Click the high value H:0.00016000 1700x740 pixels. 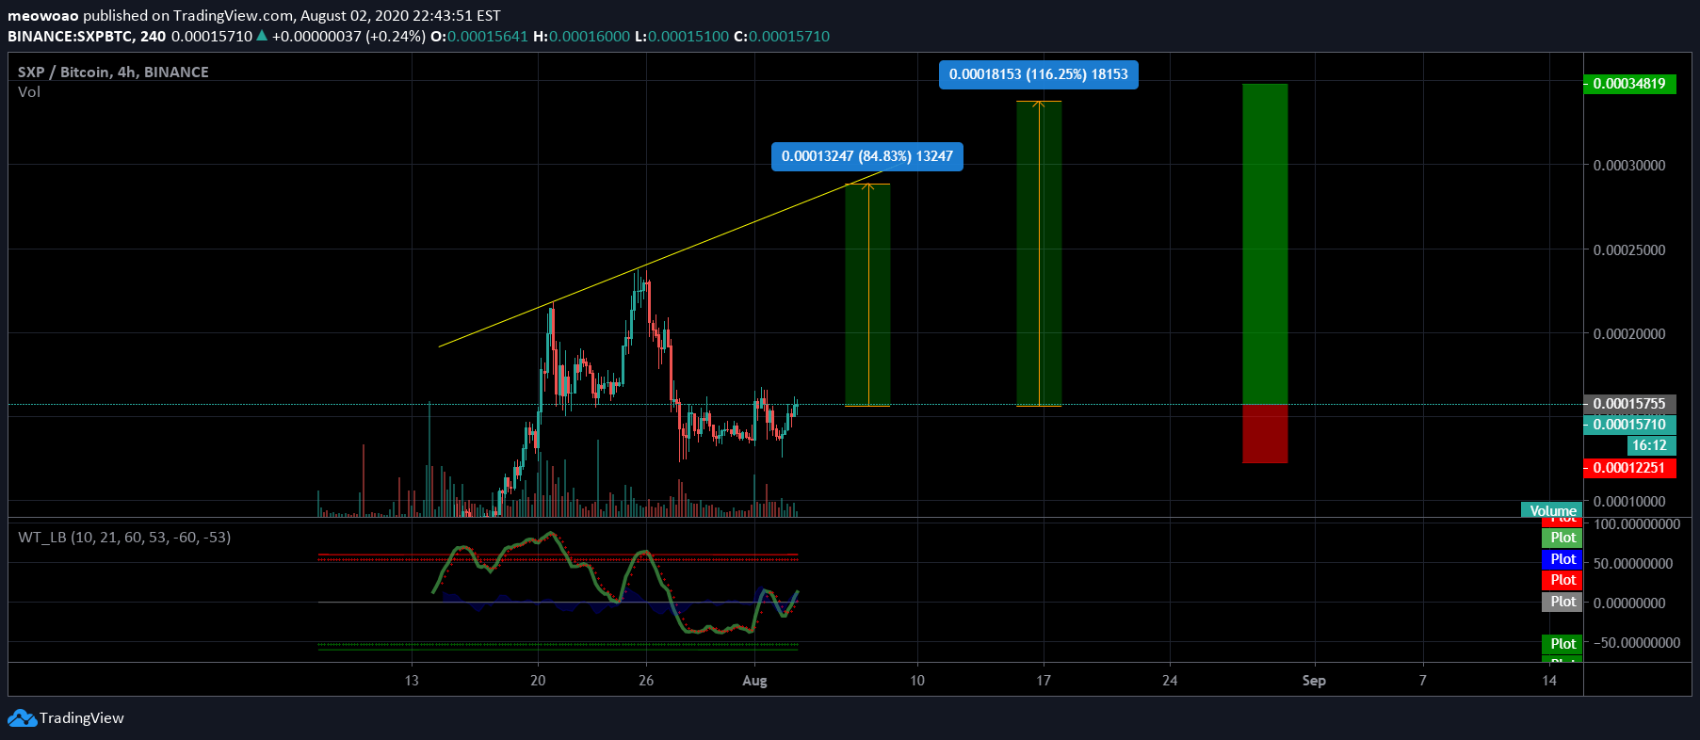tap(581, 36)
